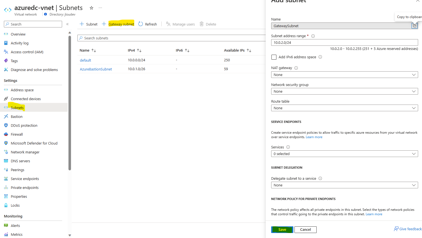422x238 pixels.
Task: Click the Overview icon in sidebar
Action: [x=6, y=34]
